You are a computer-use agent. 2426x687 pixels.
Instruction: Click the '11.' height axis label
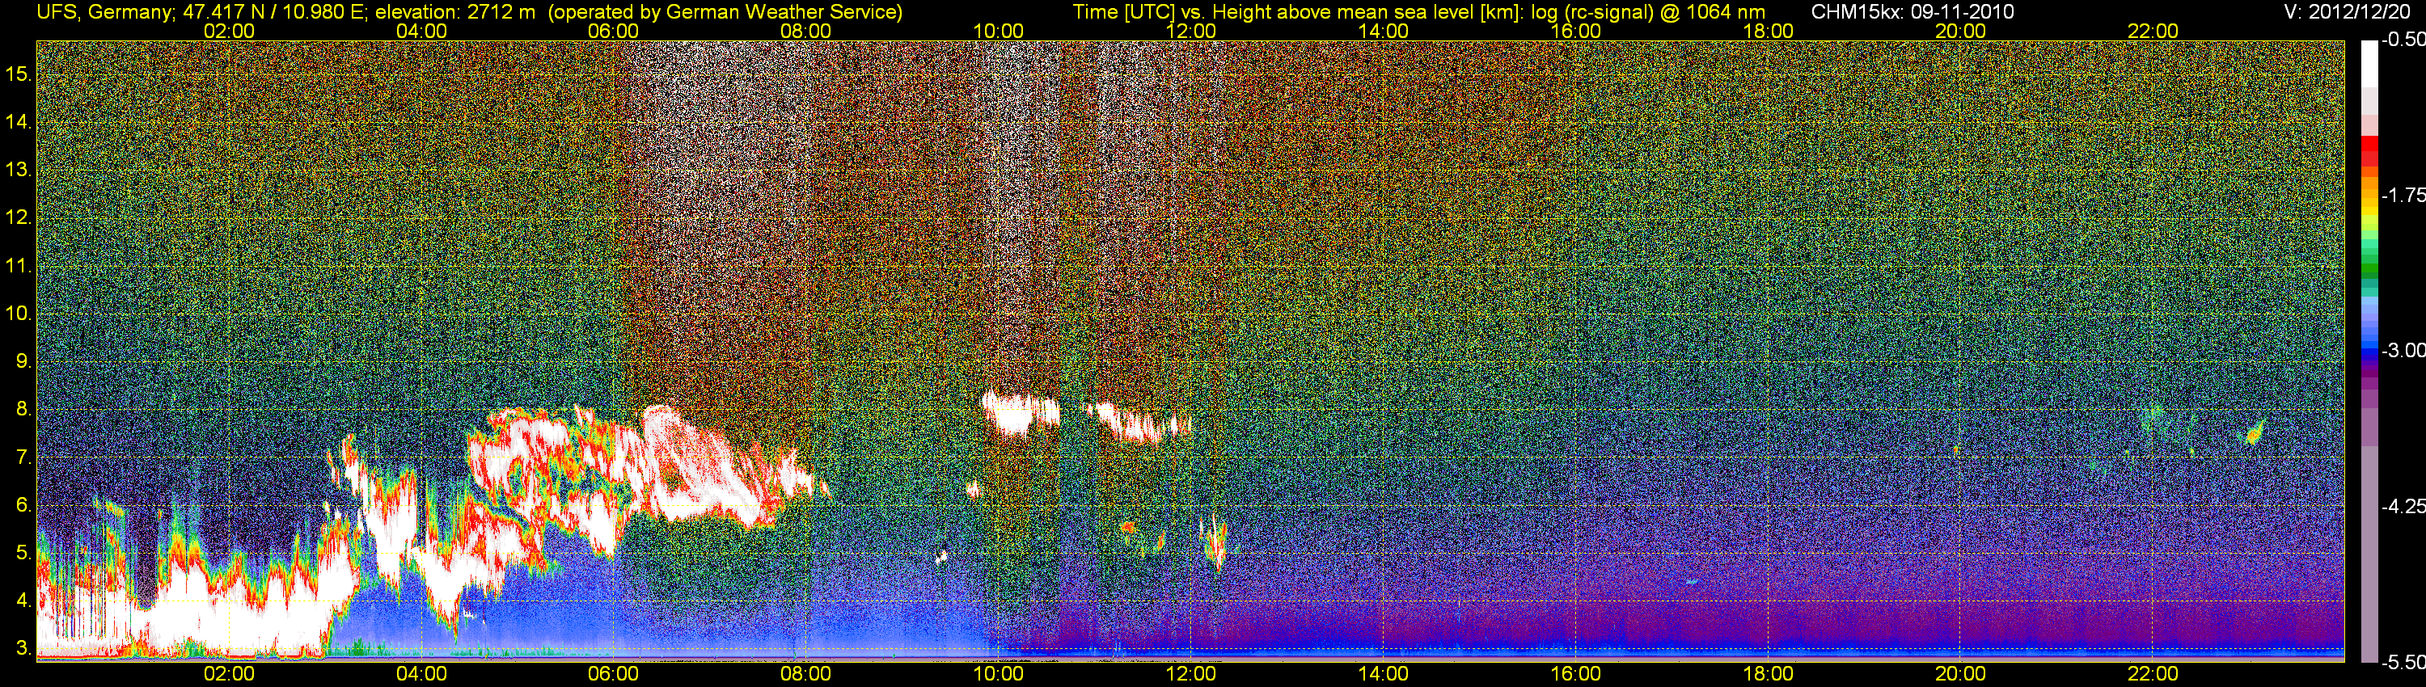19,265
